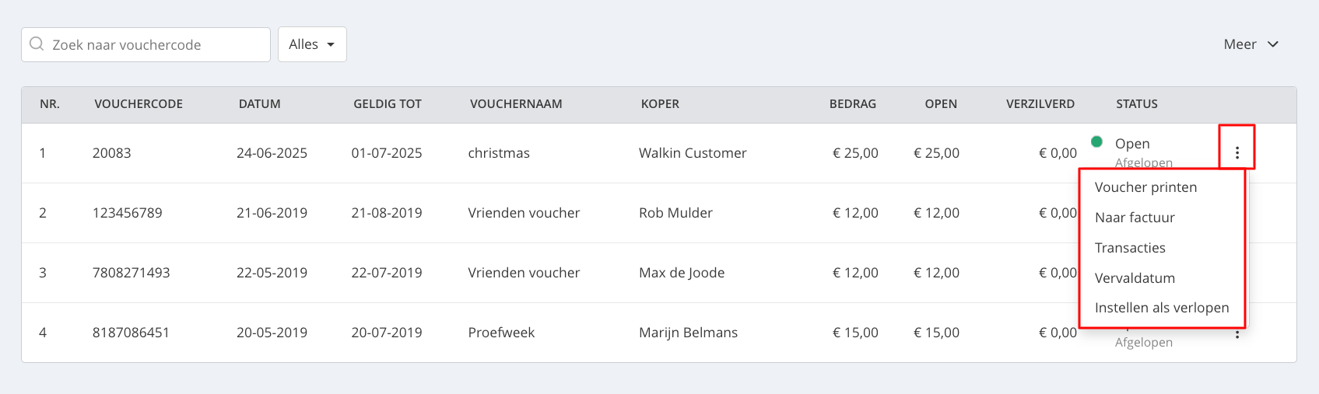Viewport: 1319px width, 394px height.
Task: Click the BEDRAG column header
Action: tap(853, 104)
